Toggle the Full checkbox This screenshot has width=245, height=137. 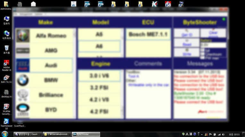click(x=202, y=50)
